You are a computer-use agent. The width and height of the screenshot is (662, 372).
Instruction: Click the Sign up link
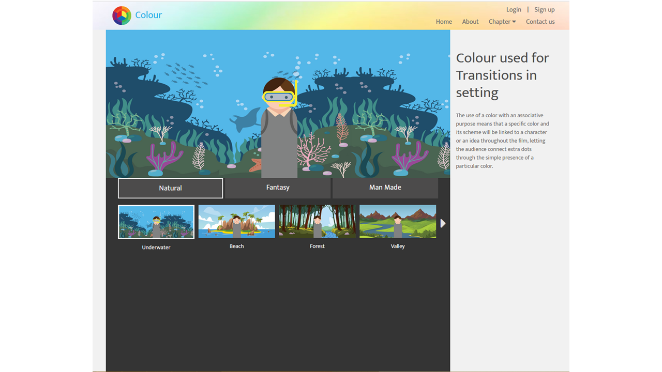[544, 9]
